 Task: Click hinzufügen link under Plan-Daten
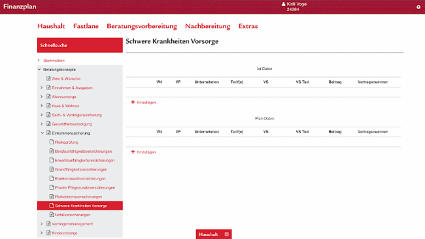click(x=146, y=152)
